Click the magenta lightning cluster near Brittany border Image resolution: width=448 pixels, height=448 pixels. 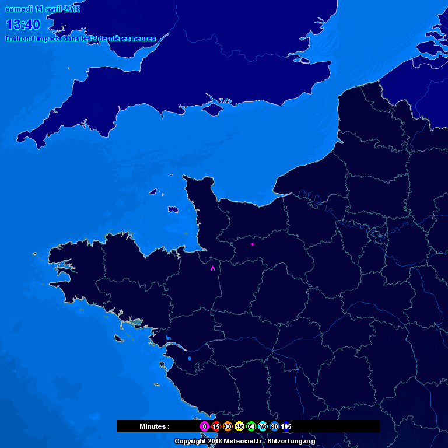(212, 268)
